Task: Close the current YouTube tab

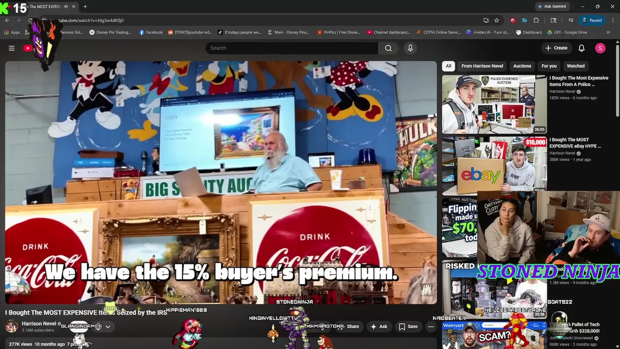Action: click(74, 7)
